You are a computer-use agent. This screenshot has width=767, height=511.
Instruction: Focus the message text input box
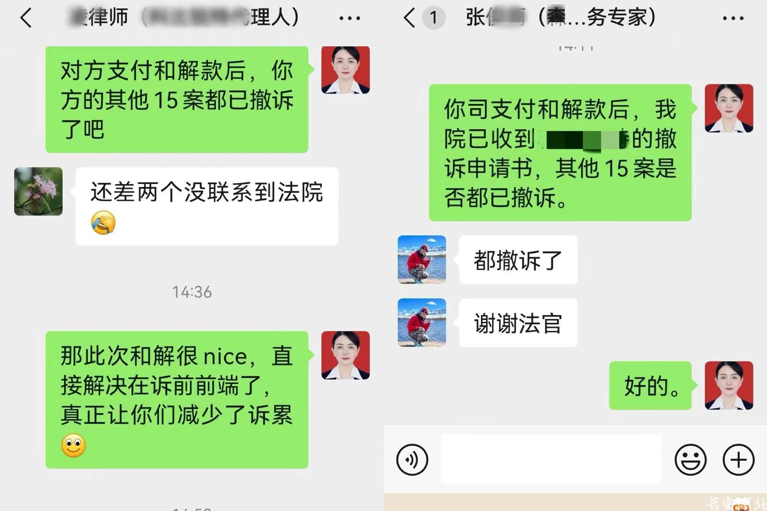pos(551,459)
